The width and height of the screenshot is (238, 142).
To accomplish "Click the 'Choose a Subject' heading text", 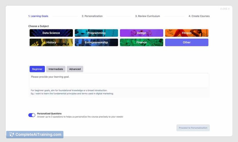I will click(x=39, y=26).
